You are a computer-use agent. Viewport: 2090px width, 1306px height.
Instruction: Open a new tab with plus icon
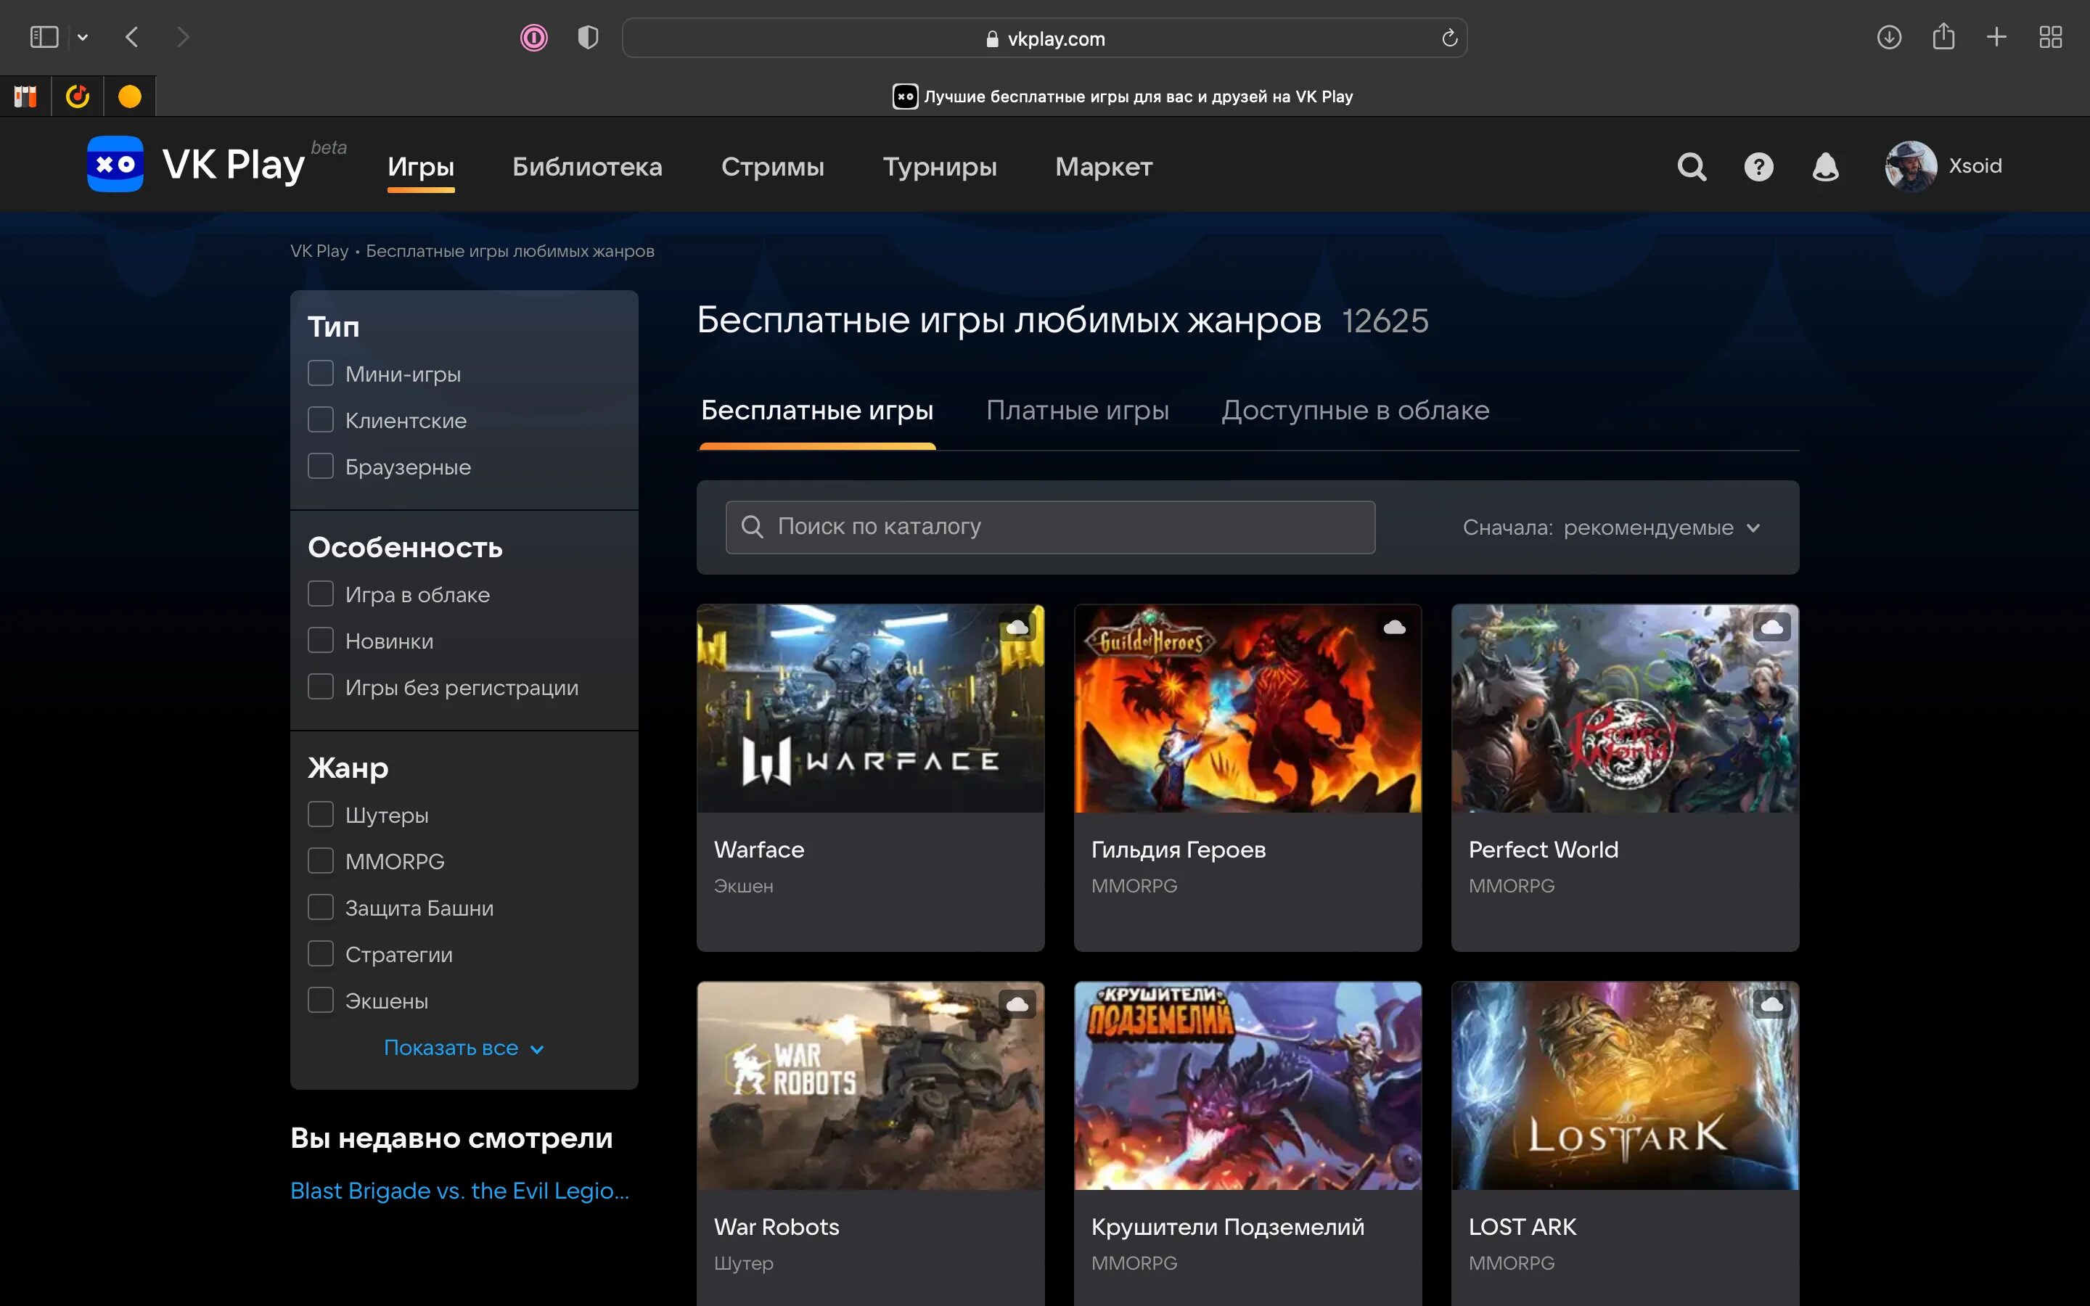coord(1996,37)
